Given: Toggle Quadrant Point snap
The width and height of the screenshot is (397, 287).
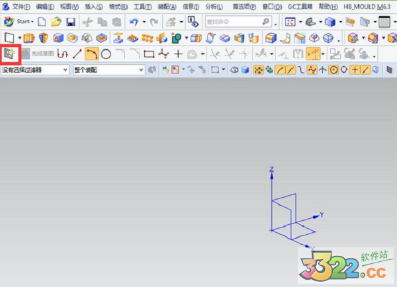Looking at the screenshot, I should tap(344, 69).
